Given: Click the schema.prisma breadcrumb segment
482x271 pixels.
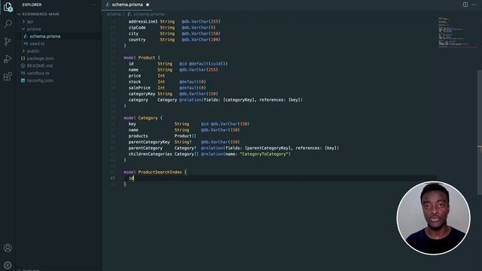Looking at the screenshot, I should [149, 14].
